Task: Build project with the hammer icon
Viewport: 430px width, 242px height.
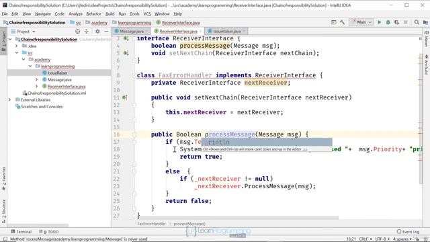Action: pos(342,22)
